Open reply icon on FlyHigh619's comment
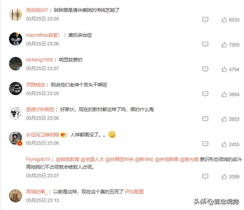244x210 pixels. [205, 176]
